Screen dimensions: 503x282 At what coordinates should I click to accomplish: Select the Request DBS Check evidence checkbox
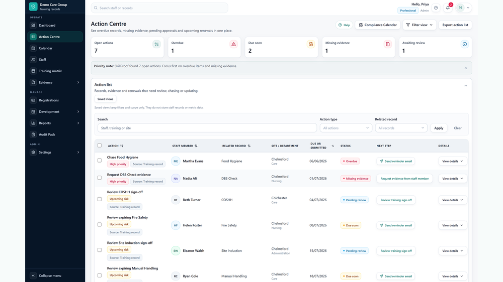[x=100, y=178]
